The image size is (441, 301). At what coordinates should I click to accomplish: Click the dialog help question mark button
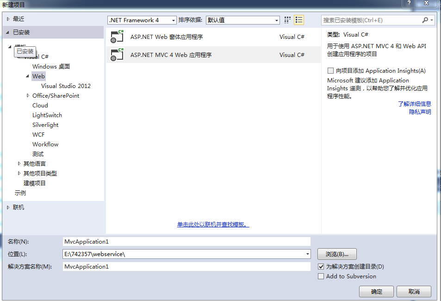pyautogui.click(x=409, y=3)
